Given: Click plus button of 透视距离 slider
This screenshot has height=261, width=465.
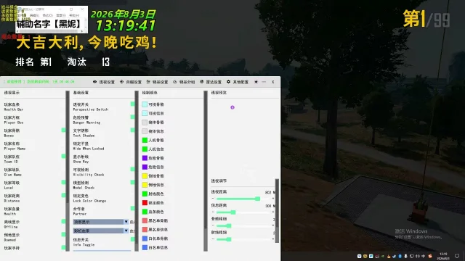Looking at the screenshot, I should click(273, 199).
